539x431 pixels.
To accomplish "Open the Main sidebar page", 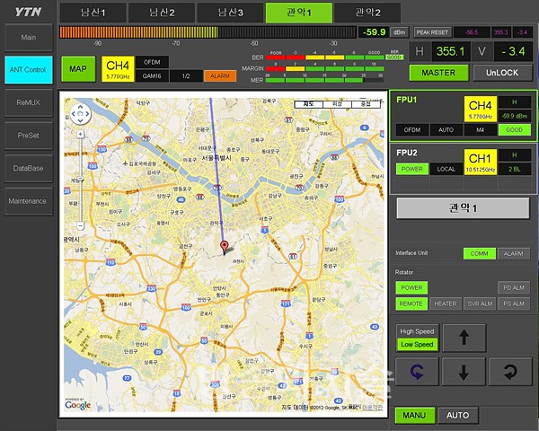I will [29, 37].
